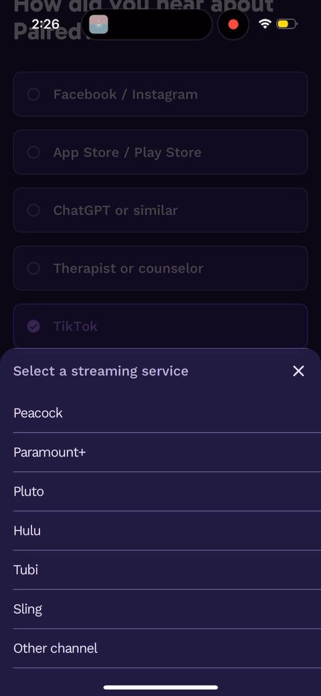Pick Pluto as the streaming service

pos(167,491)
